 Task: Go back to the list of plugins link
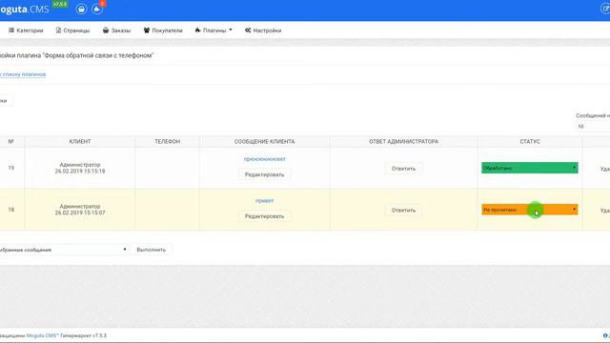(23, 74)
